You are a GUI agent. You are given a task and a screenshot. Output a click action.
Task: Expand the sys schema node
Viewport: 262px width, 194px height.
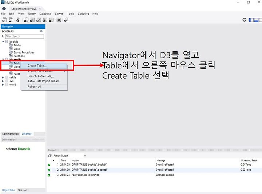(3, 81)
